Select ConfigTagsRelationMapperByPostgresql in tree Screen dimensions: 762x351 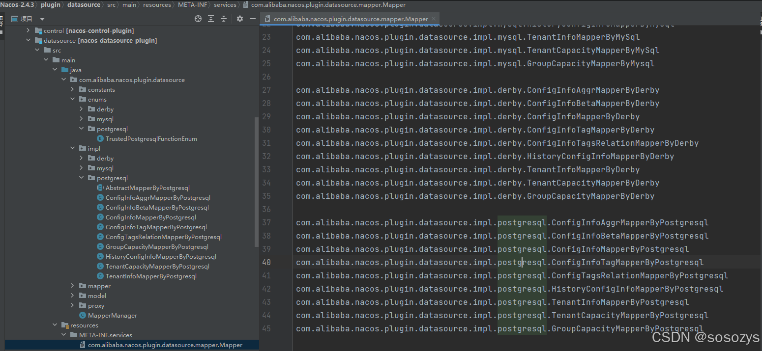[163, 237]
